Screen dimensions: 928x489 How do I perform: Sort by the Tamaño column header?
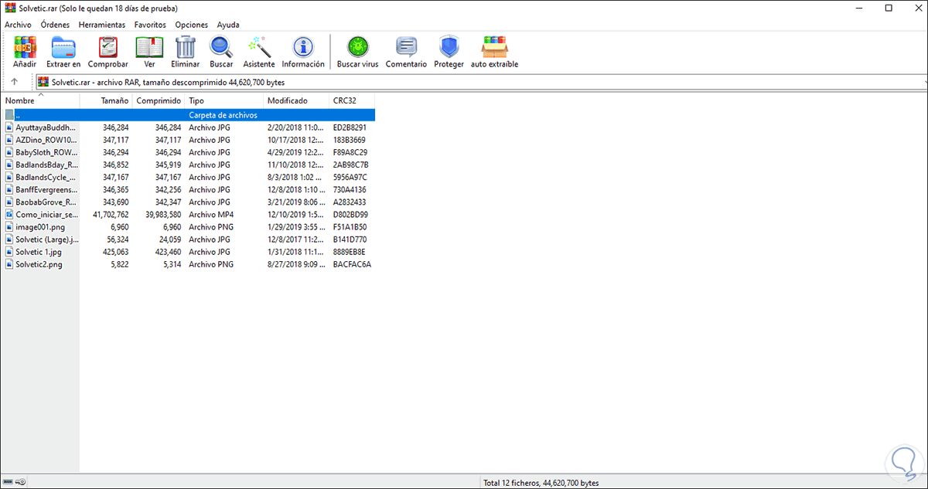click(106, 100)
